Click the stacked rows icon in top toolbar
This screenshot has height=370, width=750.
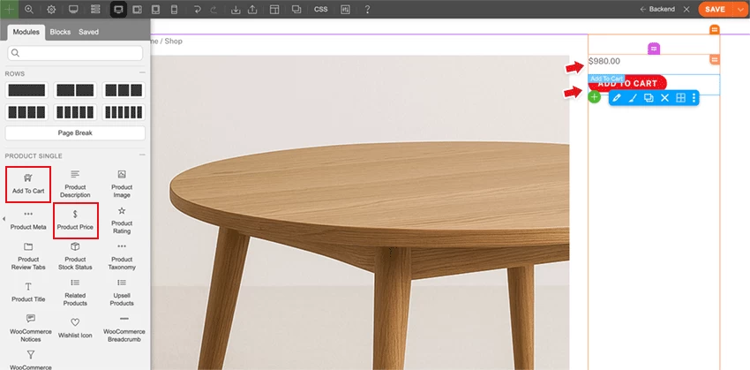click(x=95, y=9)
